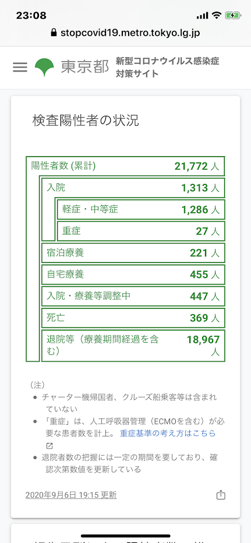The image size is (251, 543).
Task: Tap the home indicator bar at bottom
Action: [126, 536]
